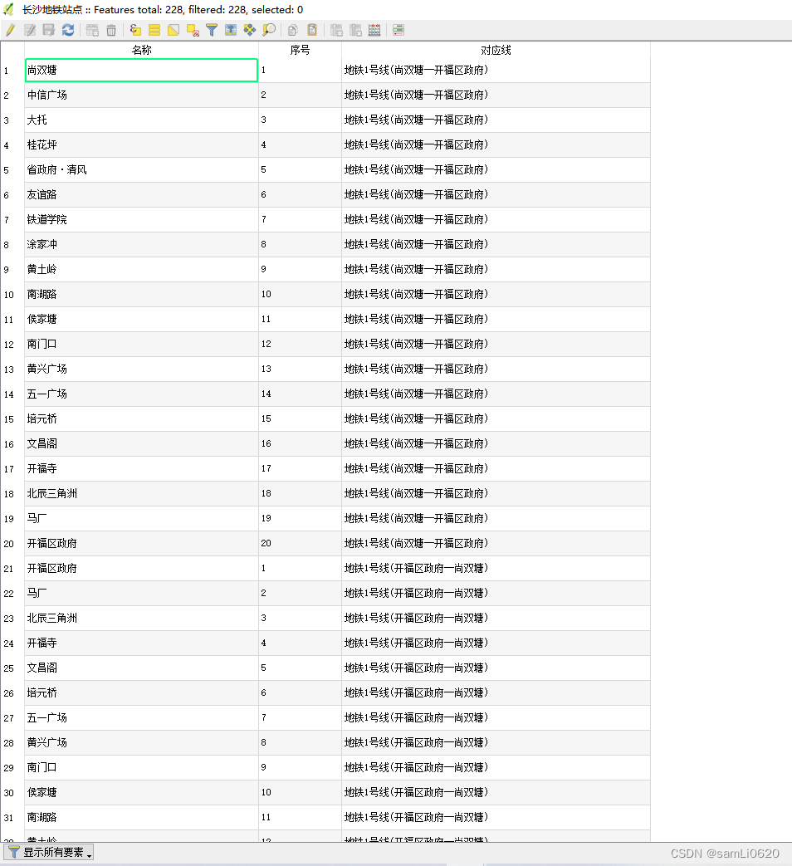
Task: Click the 中信广场 name cell
Action: (x=141, y=95)
